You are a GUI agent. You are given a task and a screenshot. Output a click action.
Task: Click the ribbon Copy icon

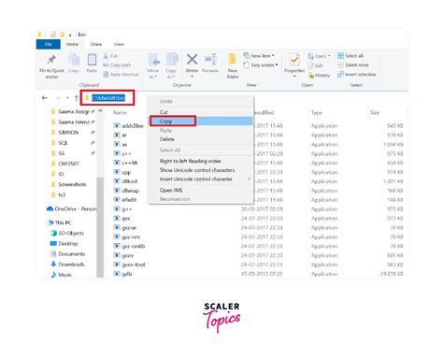[x=74, y=60]
